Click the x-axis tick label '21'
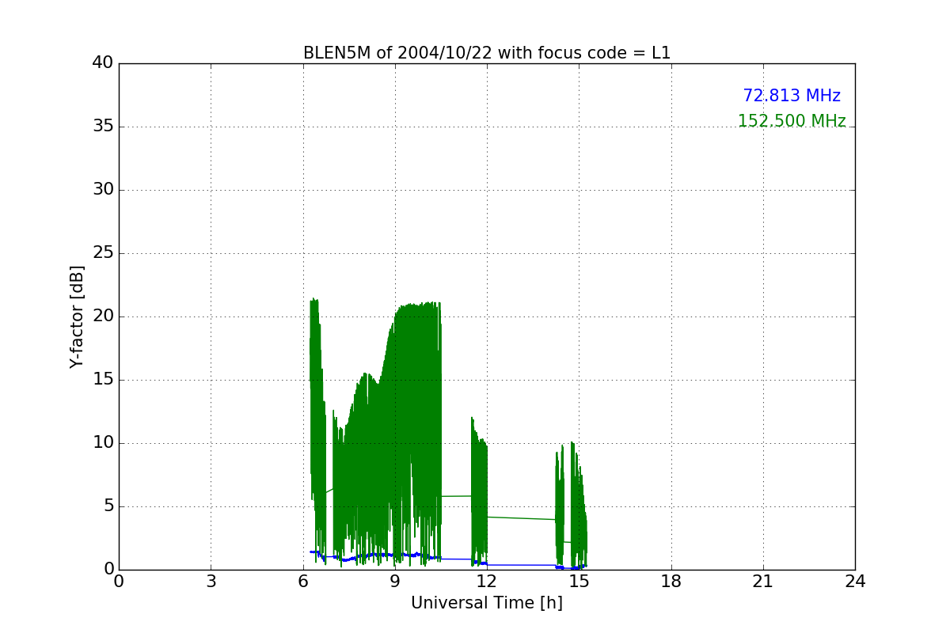Image resolution: width=950 pixels, height=633 pixels. (763, 582)
